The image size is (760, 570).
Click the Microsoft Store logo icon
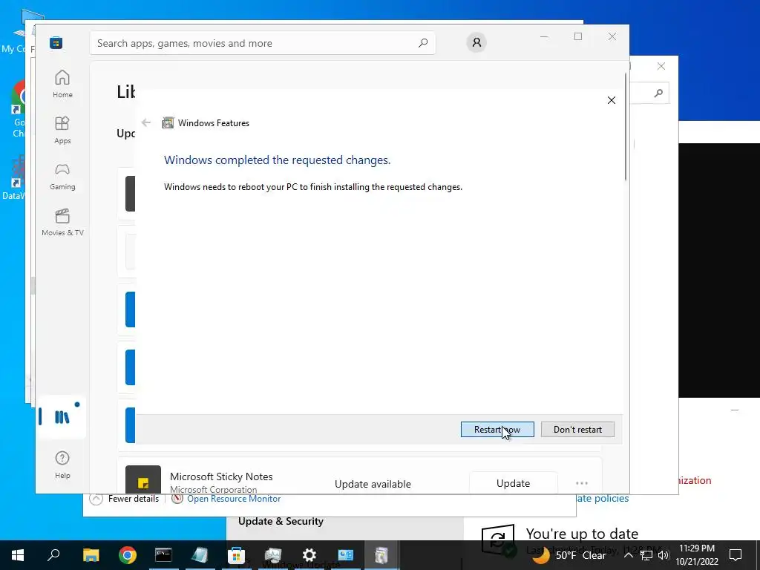click(56, 42)
